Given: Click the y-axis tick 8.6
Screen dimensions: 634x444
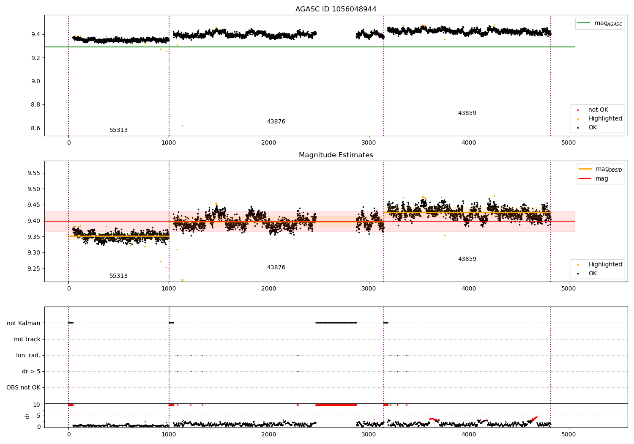Looking at the screenshot, I should click(35, 128).
